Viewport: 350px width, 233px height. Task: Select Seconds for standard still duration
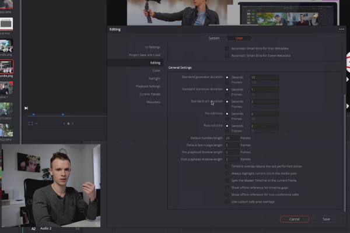[227, 102]
